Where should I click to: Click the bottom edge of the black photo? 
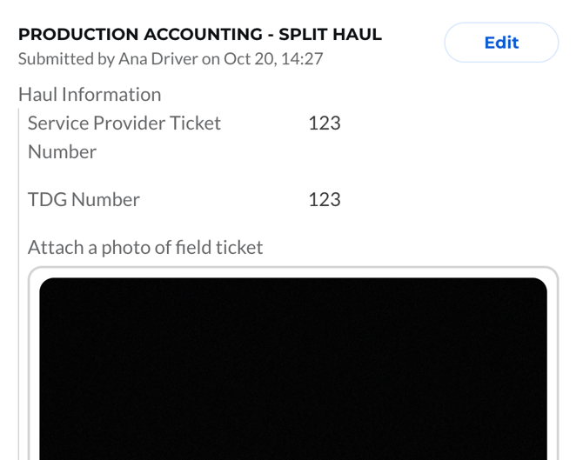click(293, 456)
